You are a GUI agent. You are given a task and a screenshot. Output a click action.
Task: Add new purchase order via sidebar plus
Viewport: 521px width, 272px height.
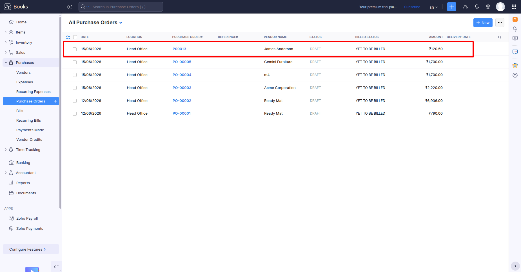click(x=55, y=101)
